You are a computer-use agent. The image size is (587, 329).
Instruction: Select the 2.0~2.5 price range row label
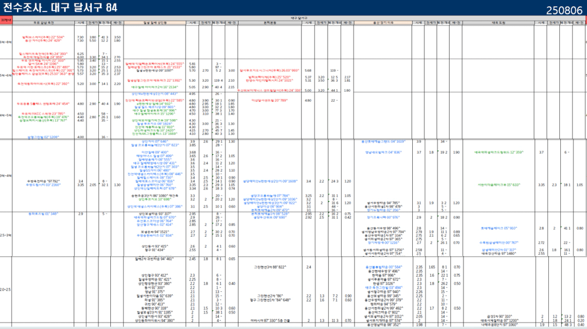coord(5,289)
